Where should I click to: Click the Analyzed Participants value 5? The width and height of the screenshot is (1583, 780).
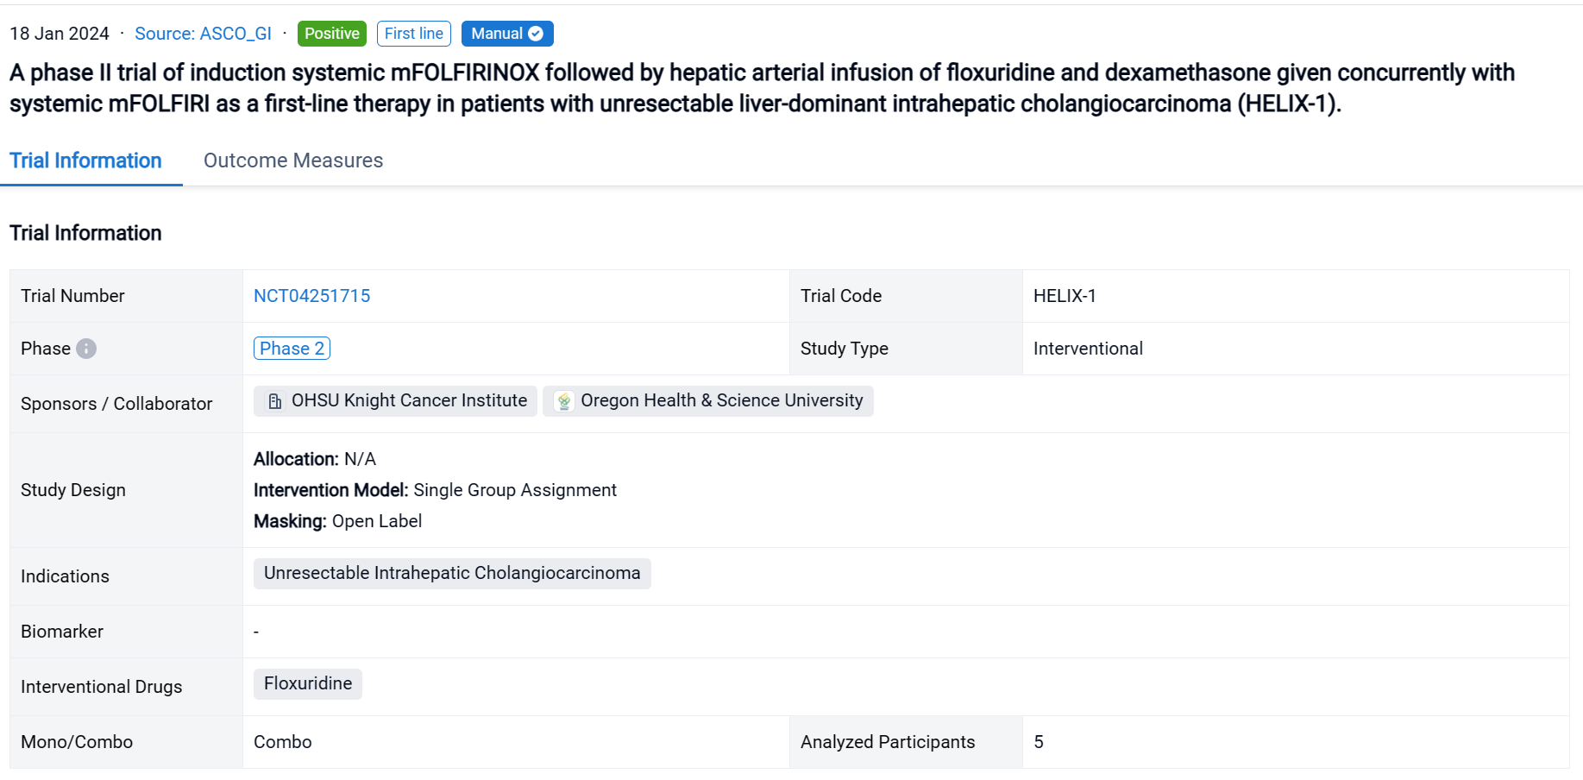(1039, 742)
